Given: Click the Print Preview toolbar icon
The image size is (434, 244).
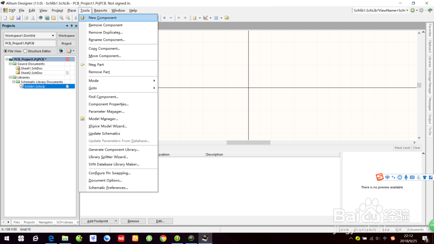Looking at the screenshot, I should tap(33, 18).
